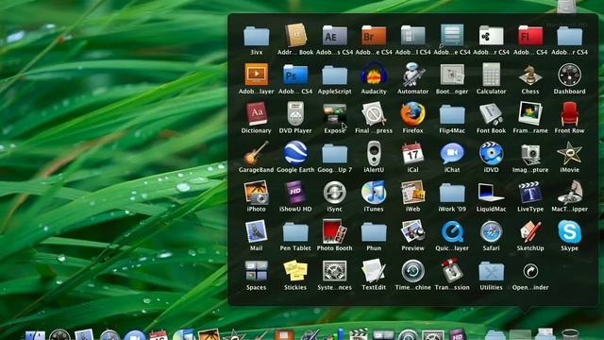Launch iMovie from the grid
This screenshot has width=604, height=340.
569,154
